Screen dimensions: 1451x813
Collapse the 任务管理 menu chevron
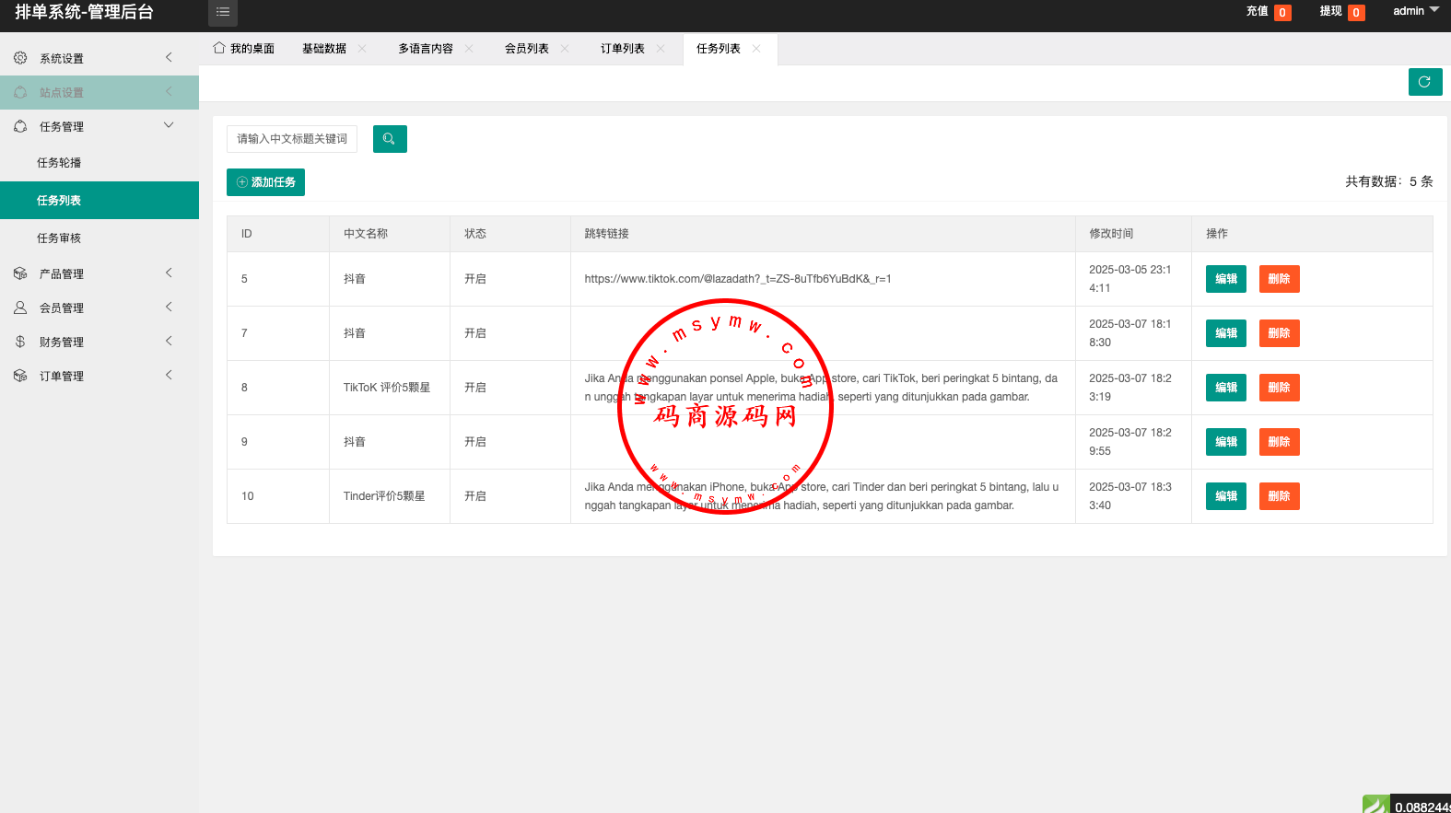tap(169, 125)
